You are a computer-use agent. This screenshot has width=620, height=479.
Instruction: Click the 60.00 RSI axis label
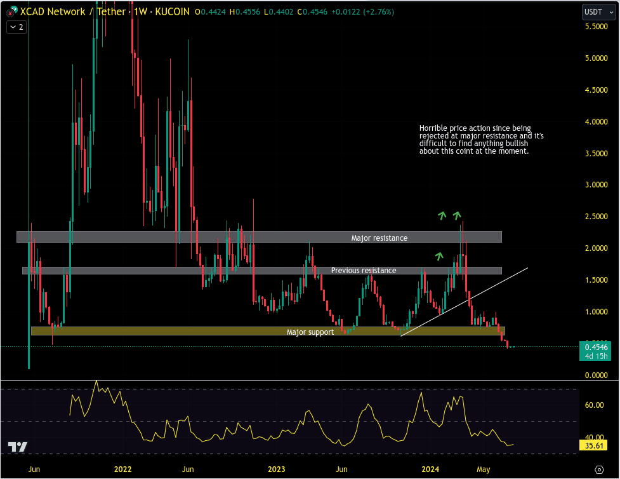click(x=594, y=405)
